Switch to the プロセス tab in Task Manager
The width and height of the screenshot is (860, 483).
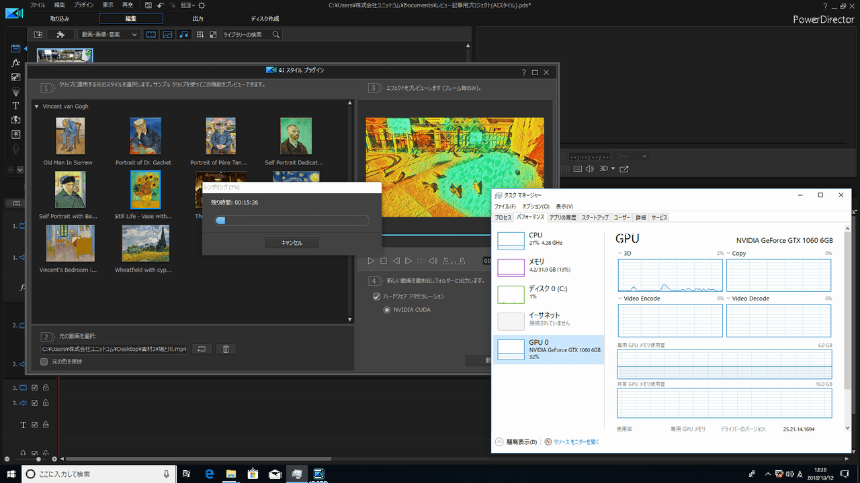503,217
